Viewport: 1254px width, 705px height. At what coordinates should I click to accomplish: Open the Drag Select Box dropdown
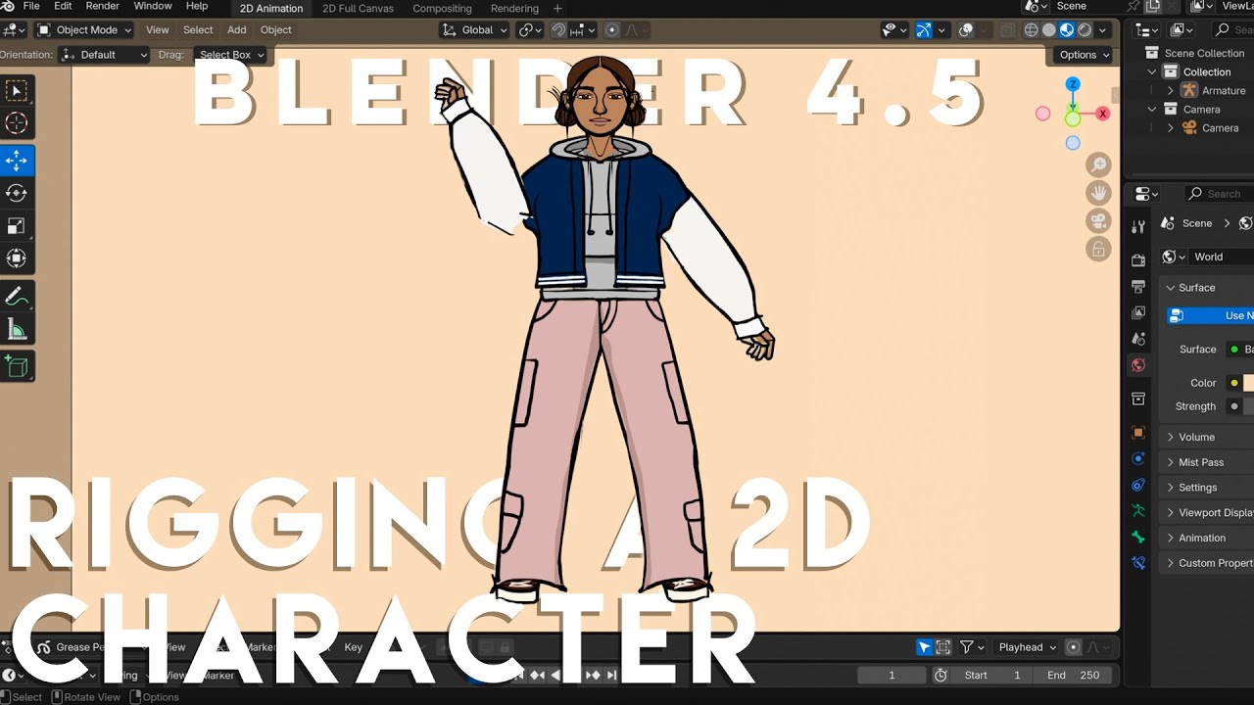coord(230,55)
